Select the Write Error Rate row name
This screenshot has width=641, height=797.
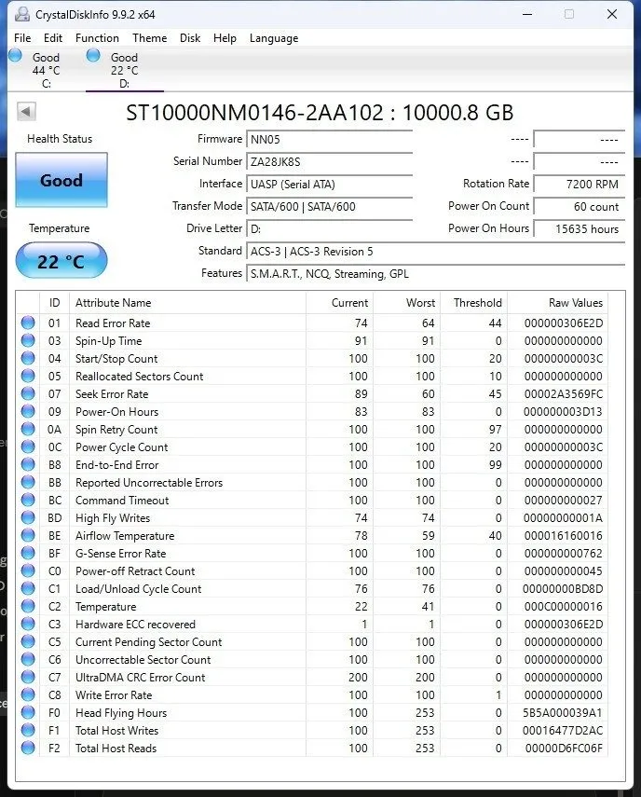pos(114,695)
